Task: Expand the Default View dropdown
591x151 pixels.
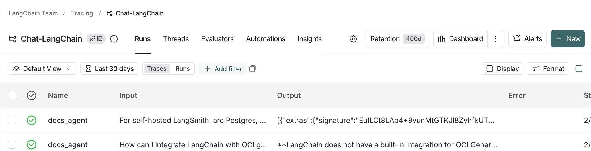Action: click(x=42, y=69)
